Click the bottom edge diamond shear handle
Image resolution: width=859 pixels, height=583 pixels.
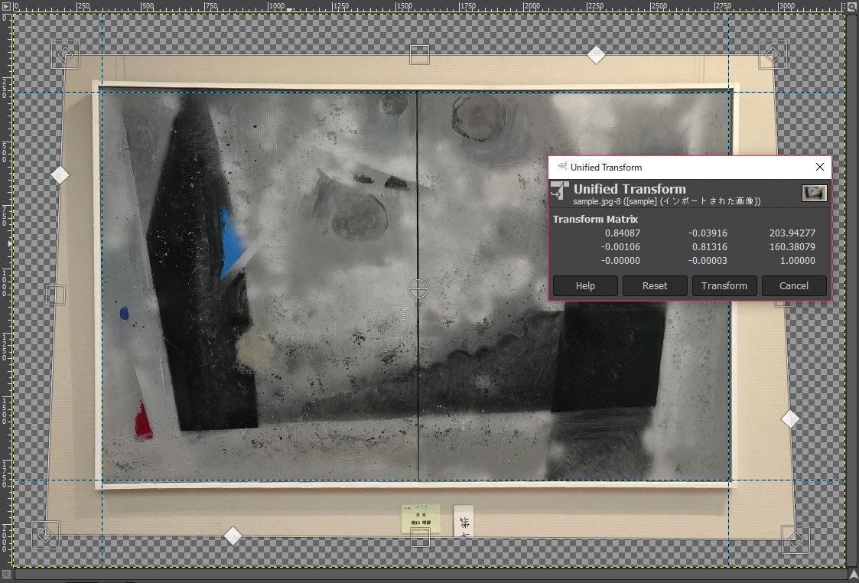click(x=233, y=536)
